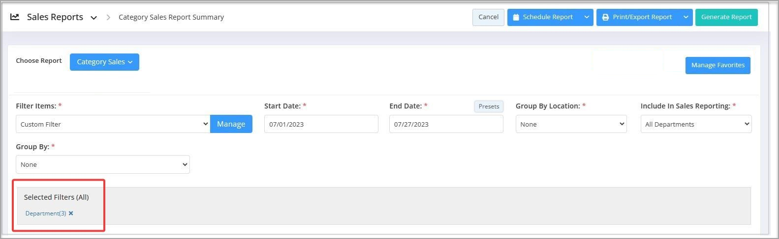Click the End Date field
Screen dimensions: 779x239
[446, 124]
